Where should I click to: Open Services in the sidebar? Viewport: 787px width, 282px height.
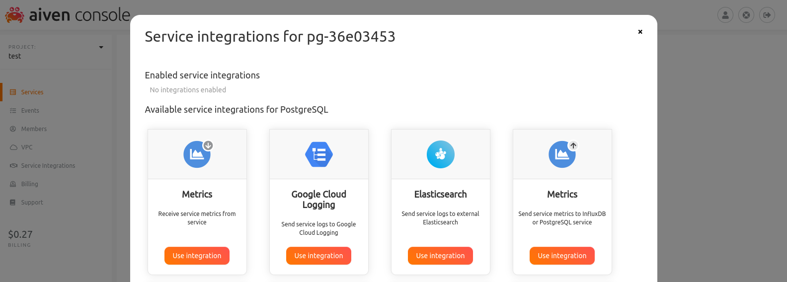coord(32,92)
